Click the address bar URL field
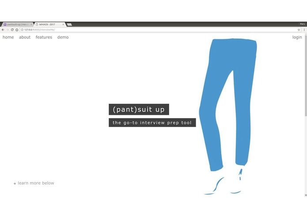Screen dimensions: 307x218 [x=160, y=30]
